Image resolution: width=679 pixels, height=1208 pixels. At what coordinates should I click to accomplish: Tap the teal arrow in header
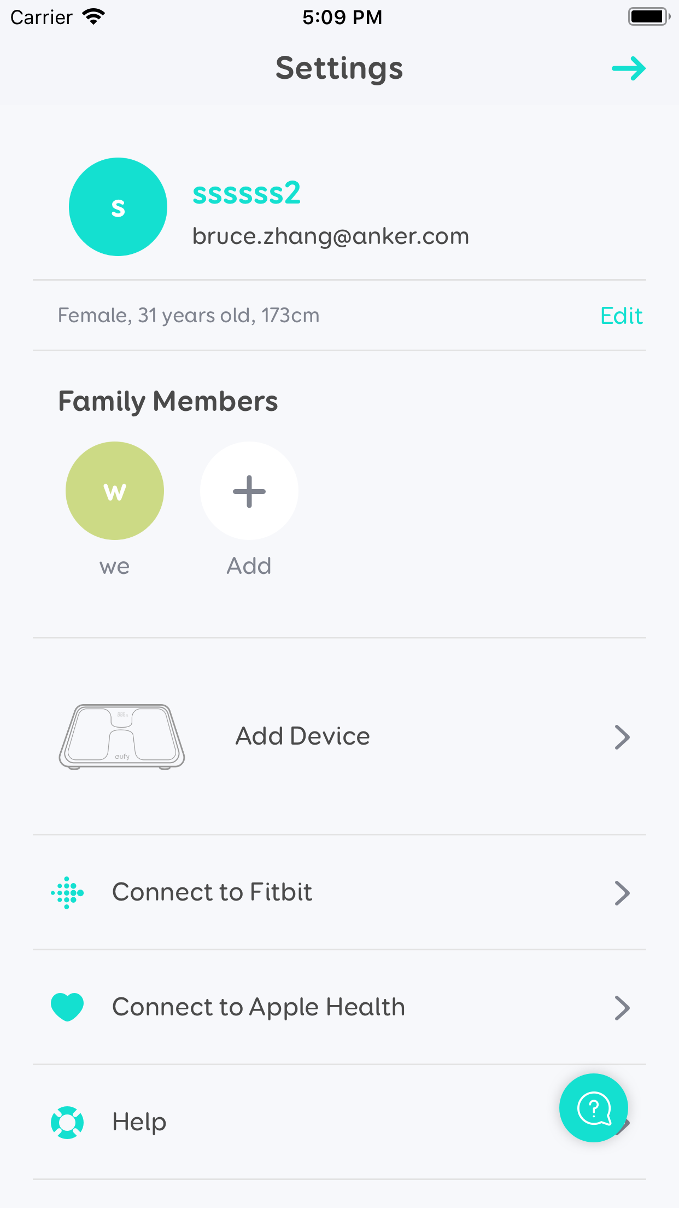(629, 68)
